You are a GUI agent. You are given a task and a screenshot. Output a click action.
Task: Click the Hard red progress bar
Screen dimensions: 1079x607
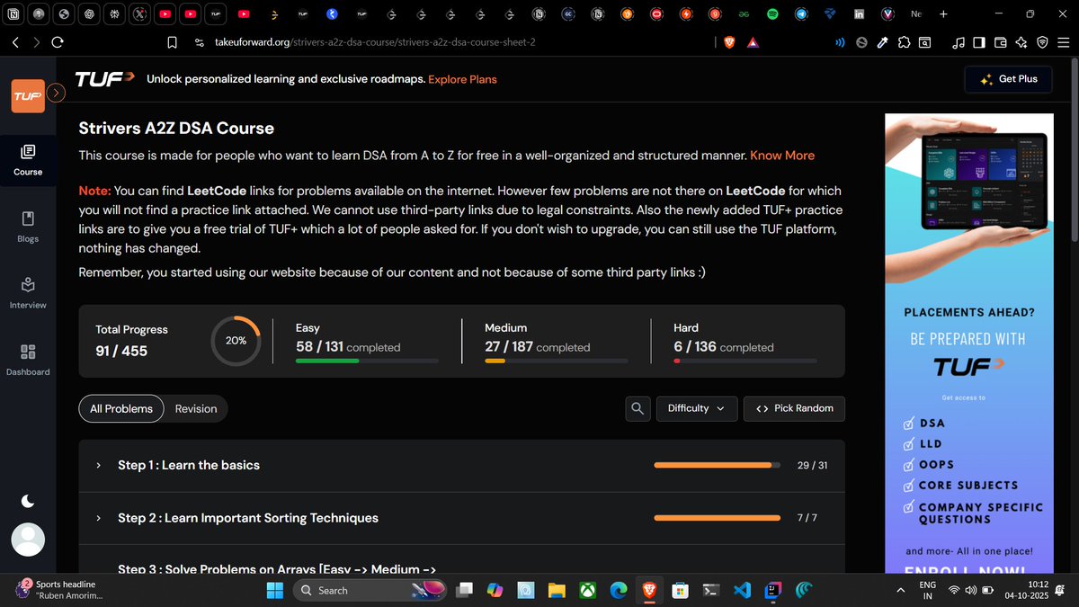click(745, 361)
